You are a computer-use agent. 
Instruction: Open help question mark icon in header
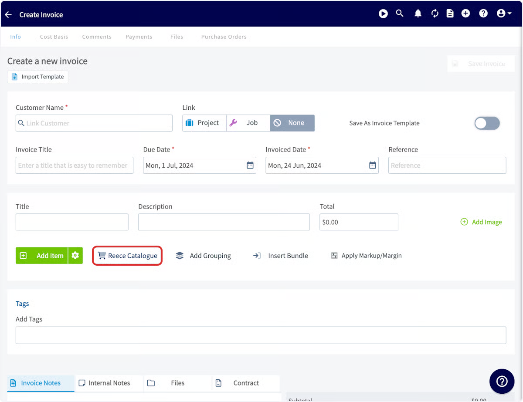[483, 14]
